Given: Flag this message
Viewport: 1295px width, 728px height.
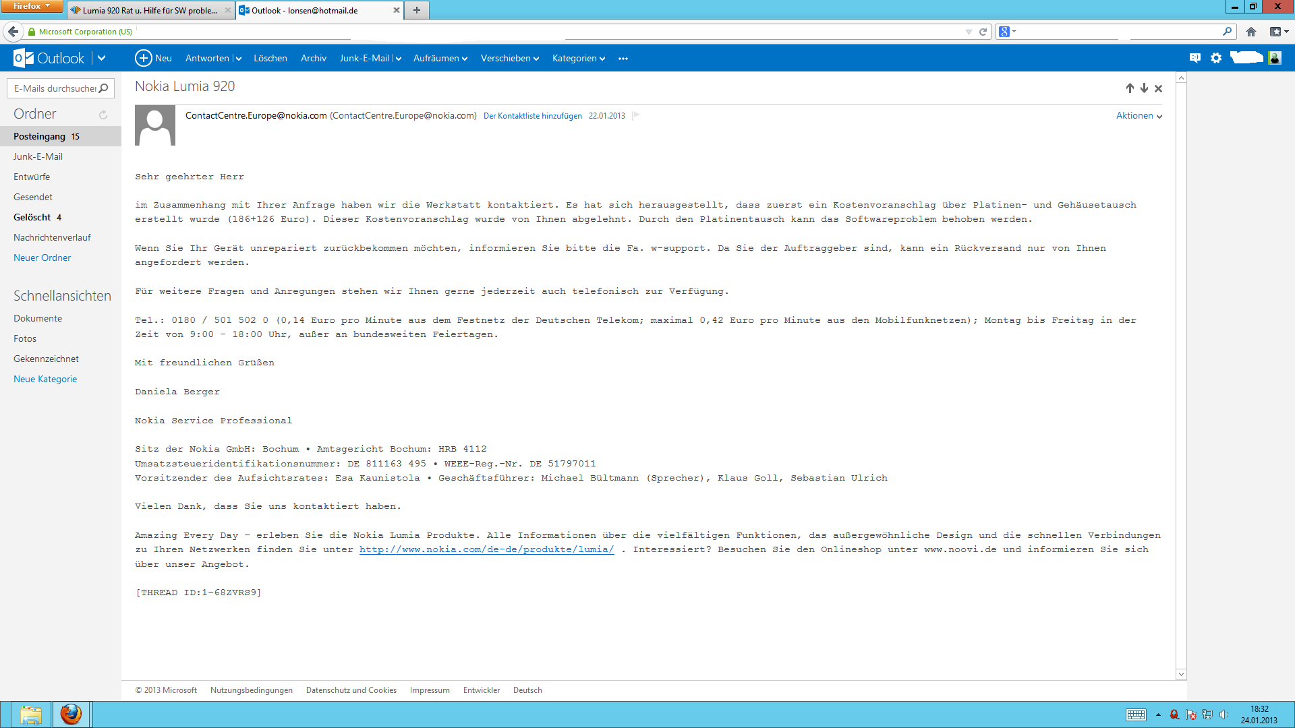Looking at the screenshot, I should 636,115.
